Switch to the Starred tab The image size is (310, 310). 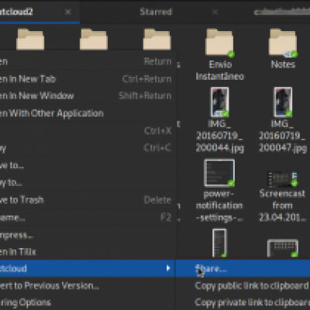(156, 12)
